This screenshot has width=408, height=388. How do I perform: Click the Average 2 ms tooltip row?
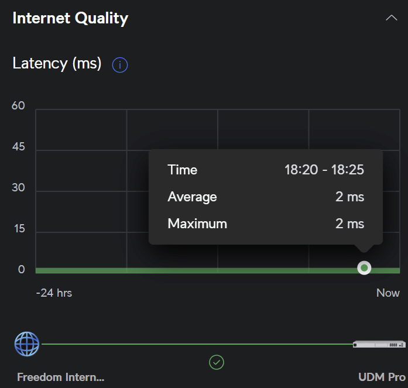coord(266,197)
